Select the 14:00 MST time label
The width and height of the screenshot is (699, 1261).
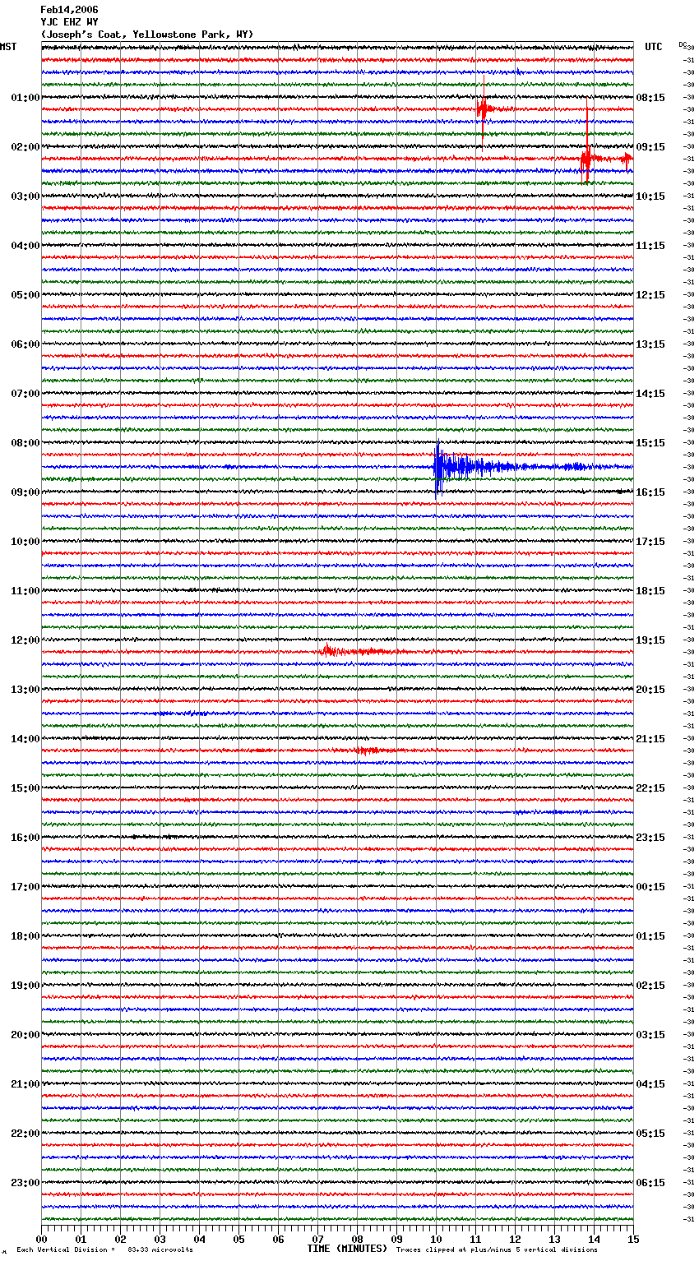25,739
